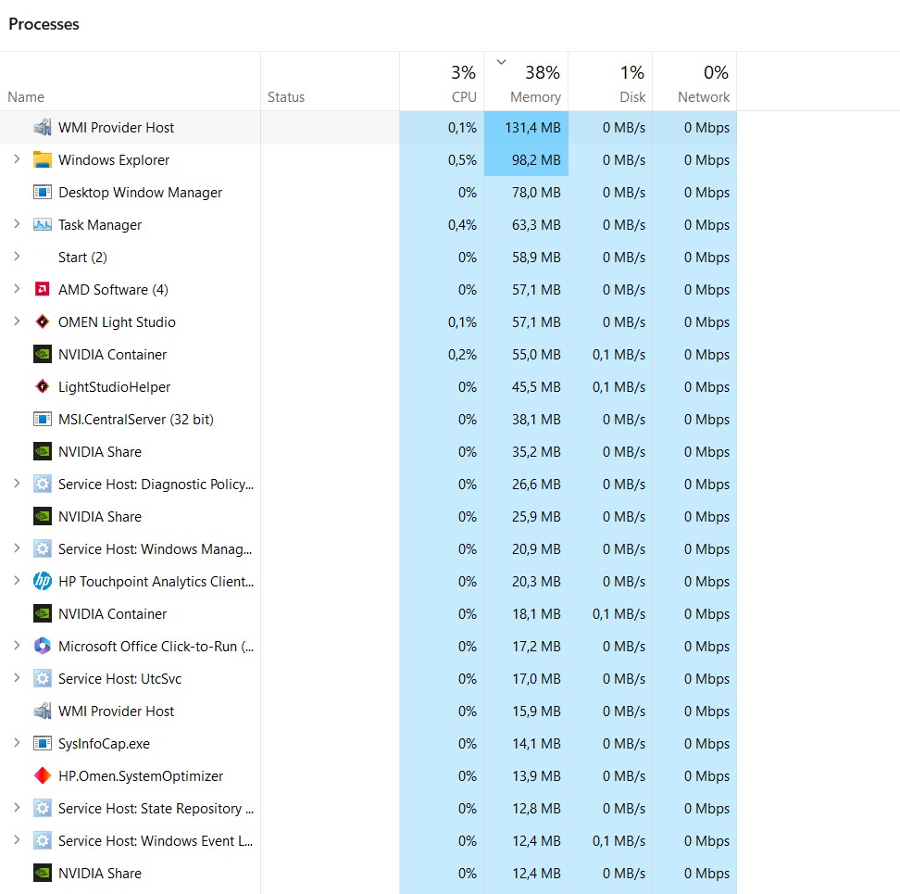
Task: Sort processes by Memory column
Action: [534, 96]
